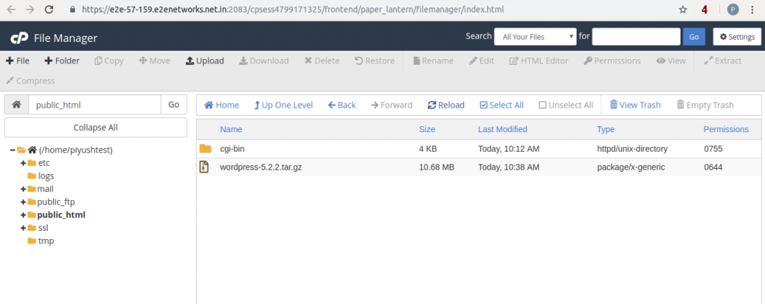
Task: Click the cPanel logo icon
Action: (x=19, y=38)
